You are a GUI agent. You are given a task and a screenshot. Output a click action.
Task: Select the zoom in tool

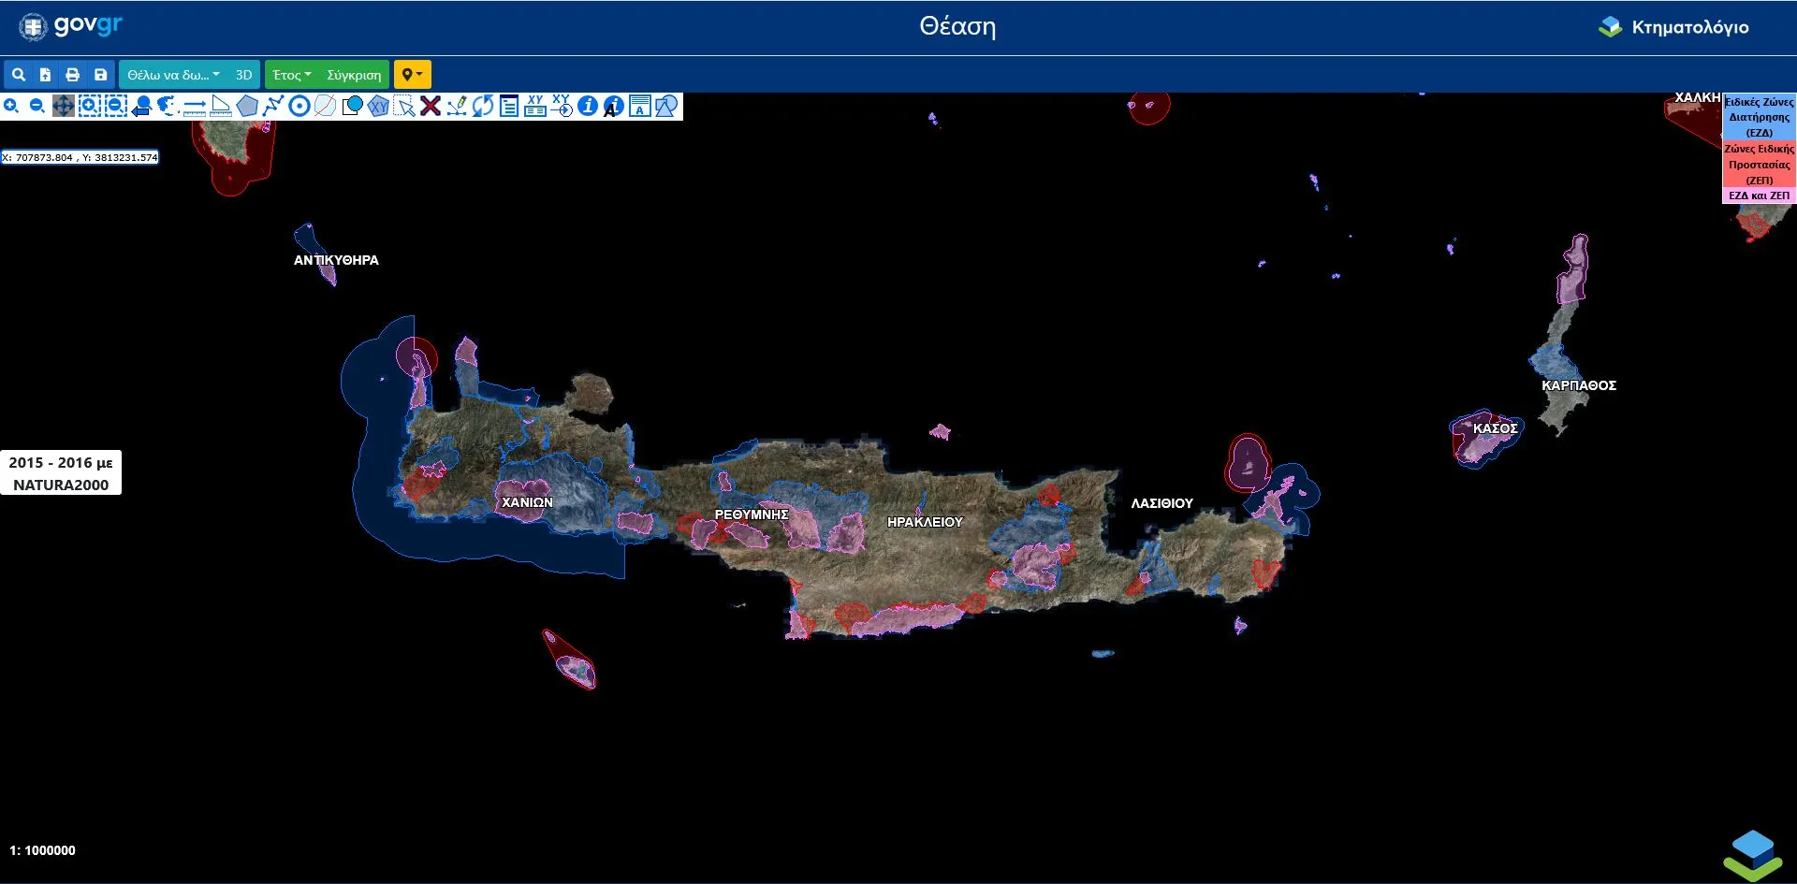[11, 107]
